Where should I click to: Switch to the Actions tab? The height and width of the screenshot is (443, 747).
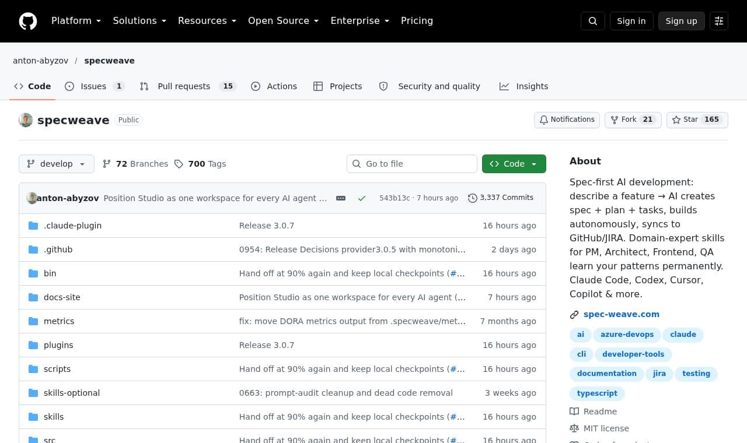(x=274, y=86)
